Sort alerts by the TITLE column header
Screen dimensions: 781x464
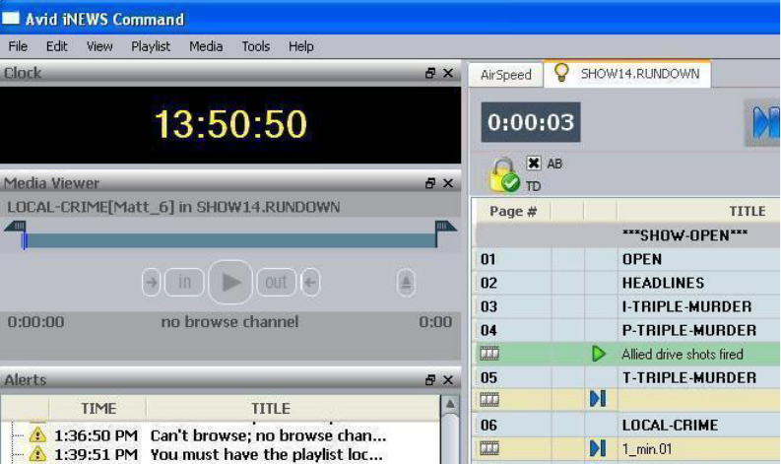271,409
